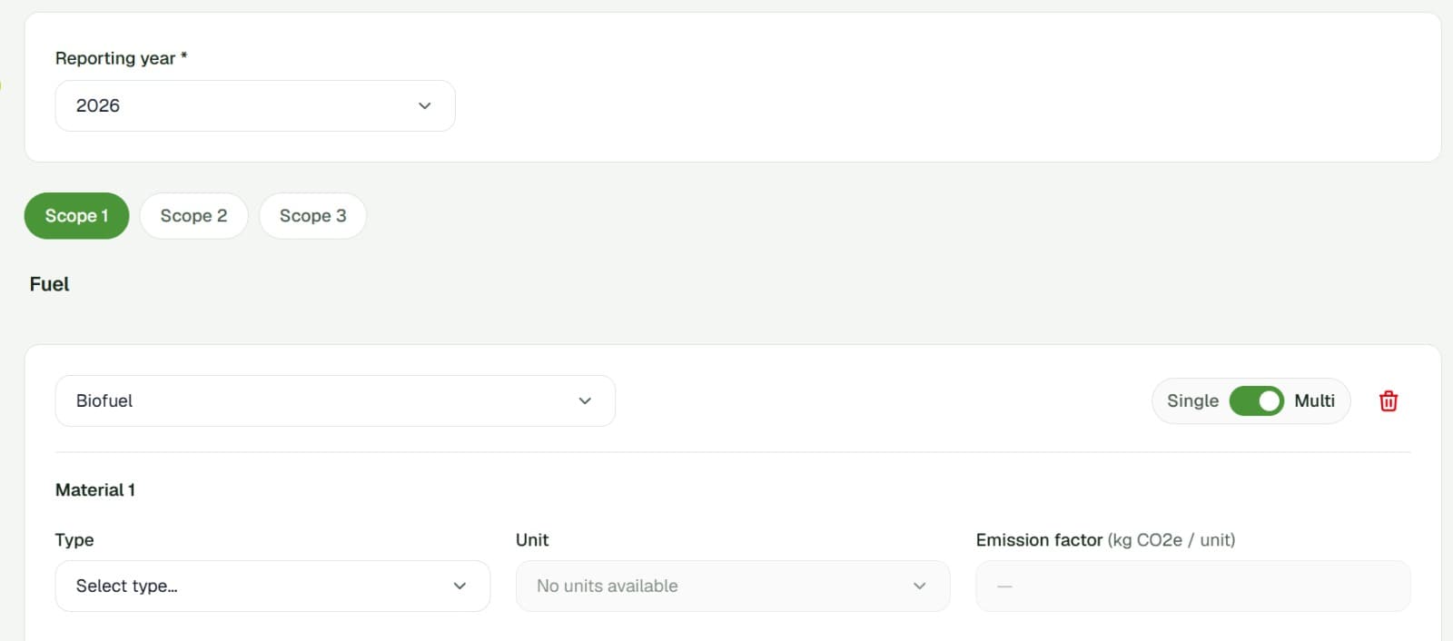Image resolution: width=1453 pixels, height=641 pixels.
Task: Expand the Select type dropdown
Action: pyautogui.click(x=272, y=586)
